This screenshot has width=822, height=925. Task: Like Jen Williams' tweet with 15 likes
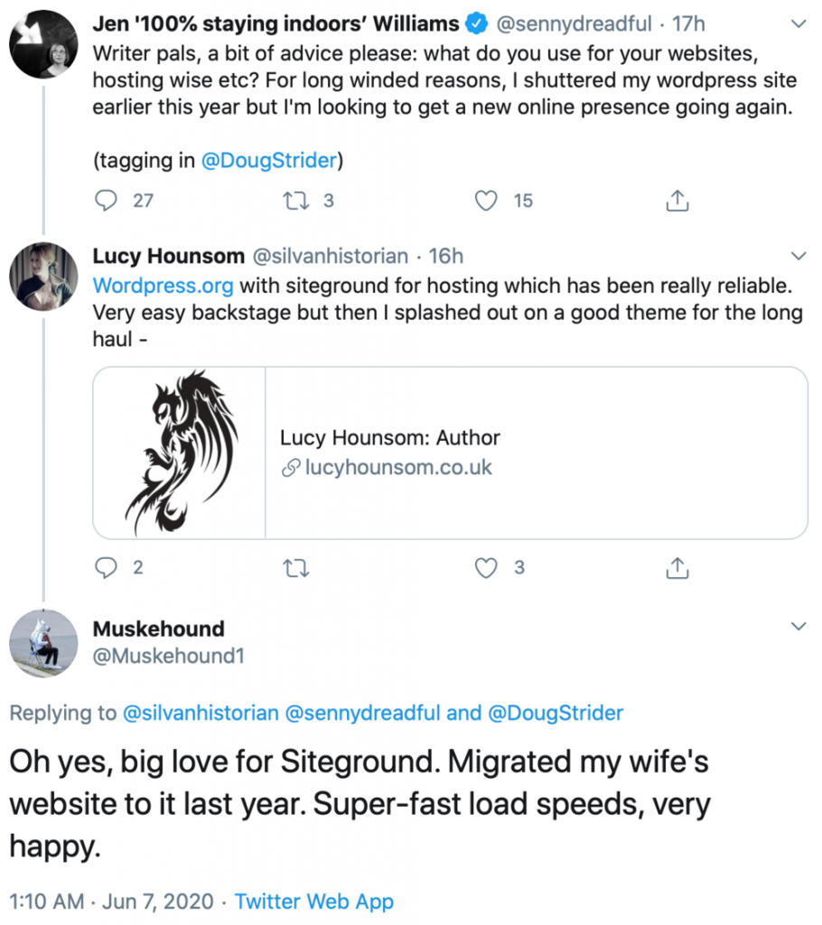click(486, 201)
